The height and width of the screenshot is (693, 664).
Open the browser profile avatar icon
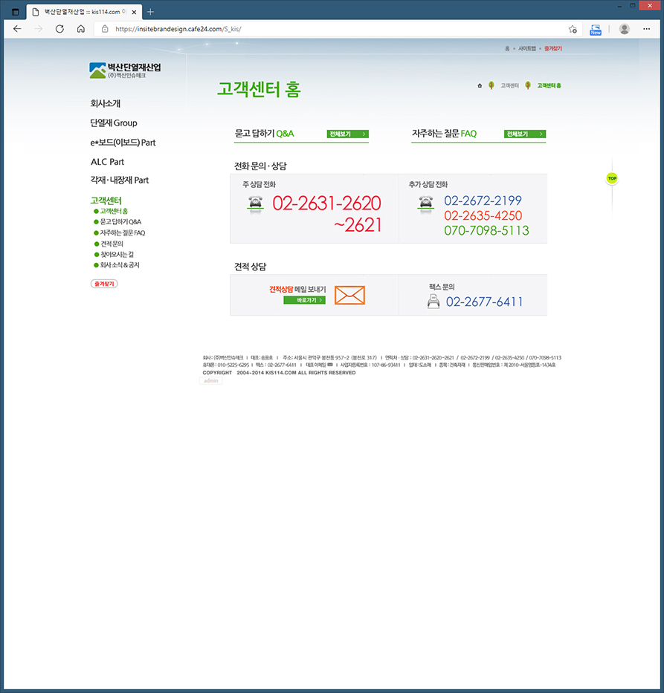pos(624,29)
